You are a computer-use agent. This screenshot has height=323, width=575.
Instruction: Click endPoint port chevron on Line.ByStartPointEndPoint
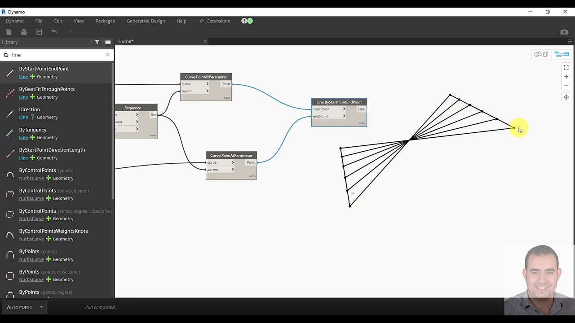344,116
